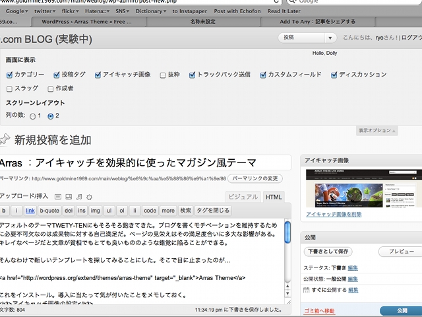Click the blue 公開 publish button
The width and height of the screenshot is (422, 317).
coord(402,310)
